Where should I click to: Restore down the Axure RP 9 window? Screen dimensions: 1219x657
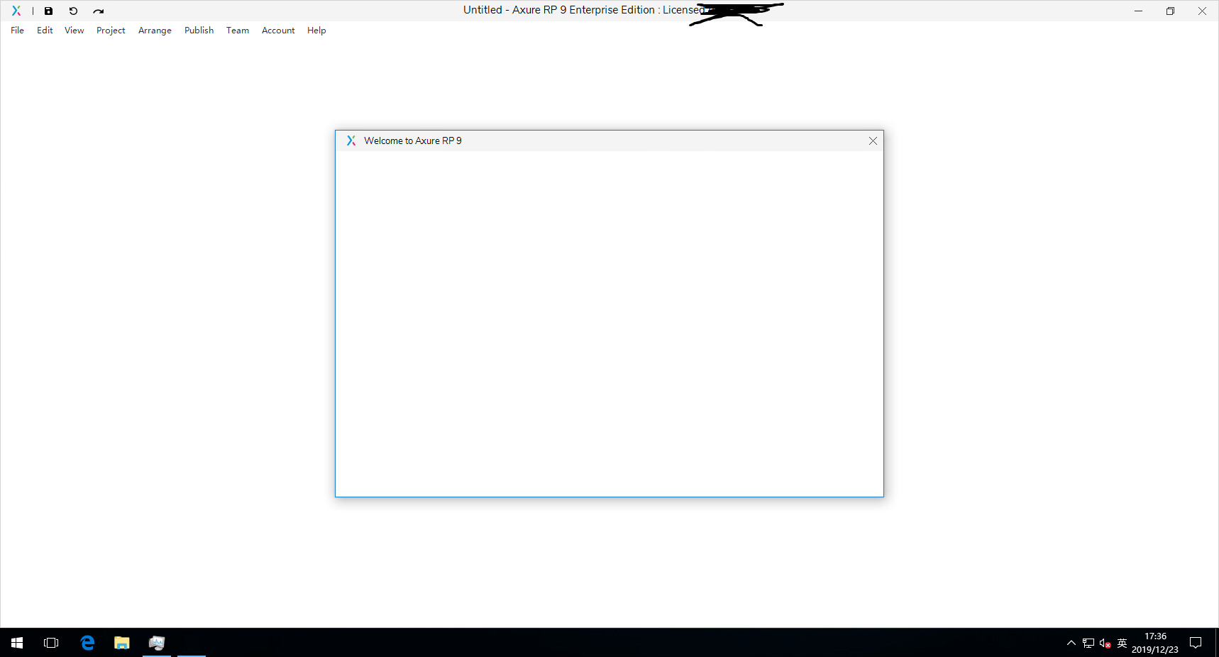click(1170, 11)
